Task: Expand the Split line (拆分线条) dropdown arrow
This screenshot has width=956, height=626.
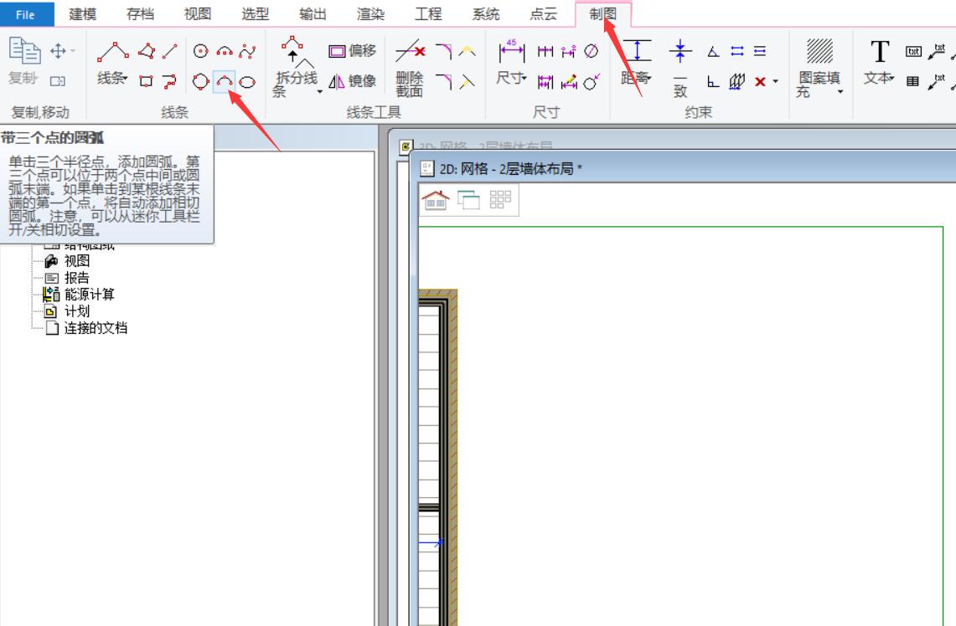Action: point(319,91)
